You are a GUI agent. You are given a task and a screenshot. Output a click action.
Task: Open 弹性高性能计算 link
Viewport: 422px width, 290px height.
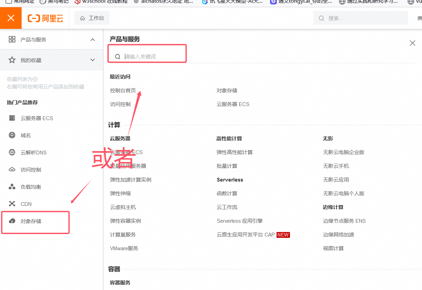(234, 152)
